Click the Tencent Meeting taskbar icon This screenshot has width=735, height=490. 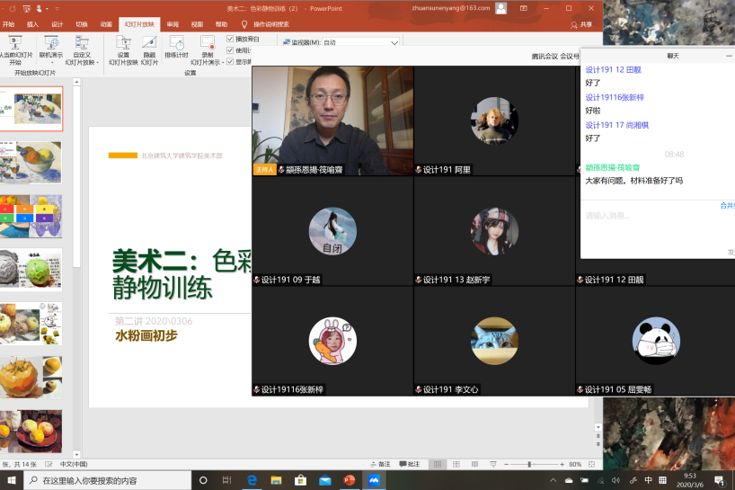click(x=374, y=480)
